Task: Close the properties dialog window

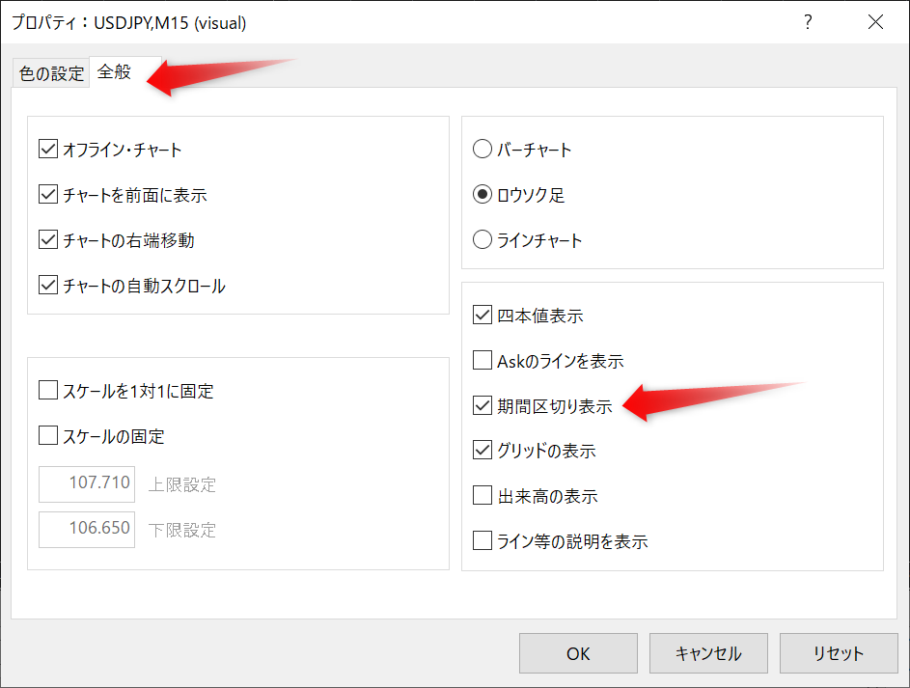Action: coord(875,22)
